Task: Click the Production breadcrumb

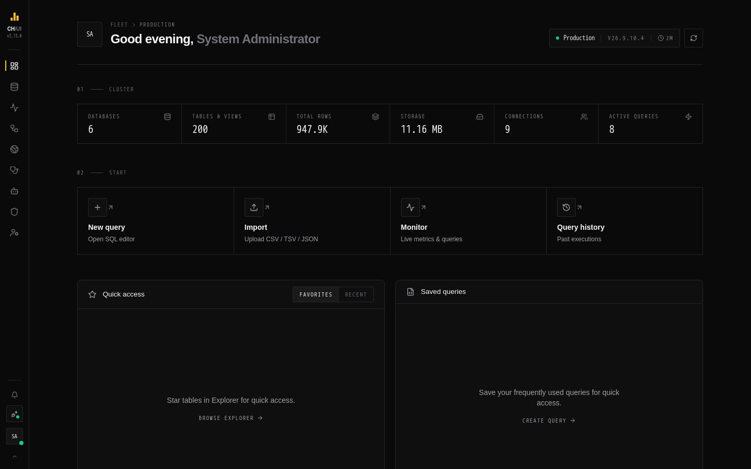Action: (158, 24)
